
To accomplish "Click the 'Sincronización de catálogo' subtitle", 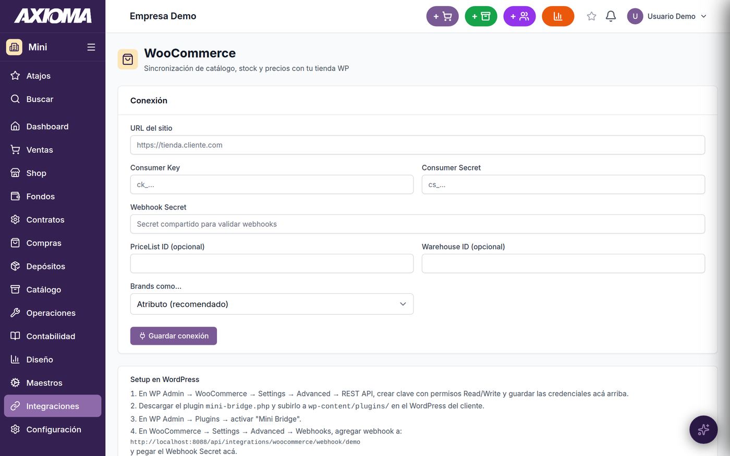I will pyautogui.click(x=247, y=68).
